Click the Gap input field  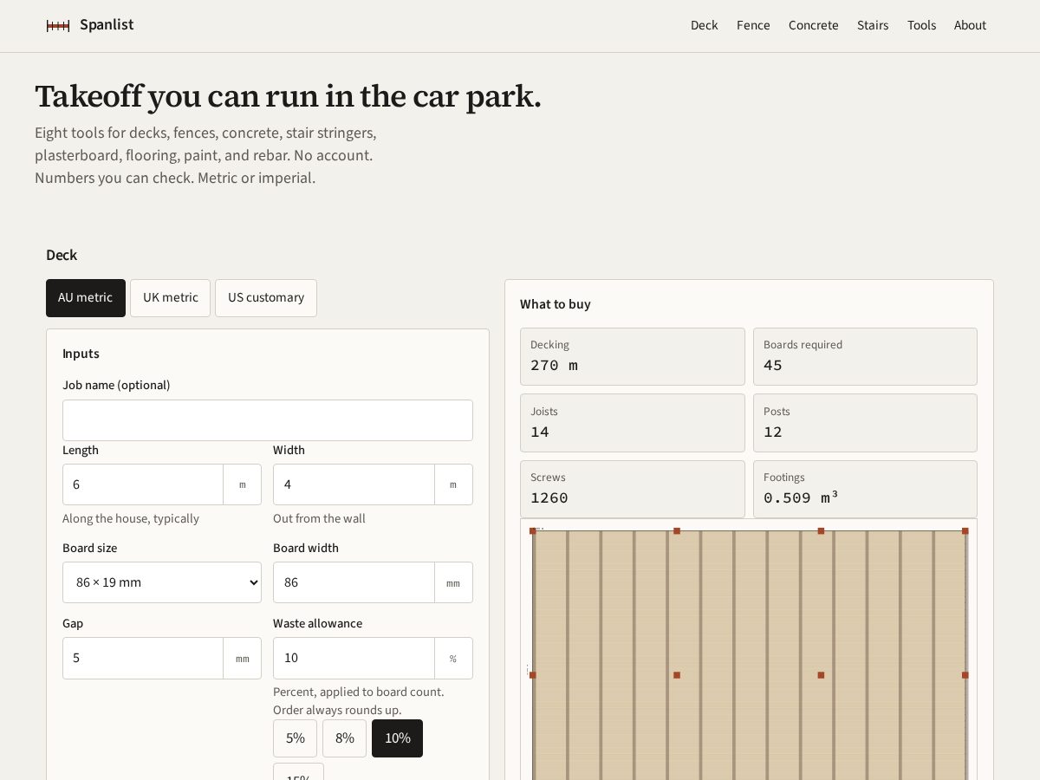143,658
